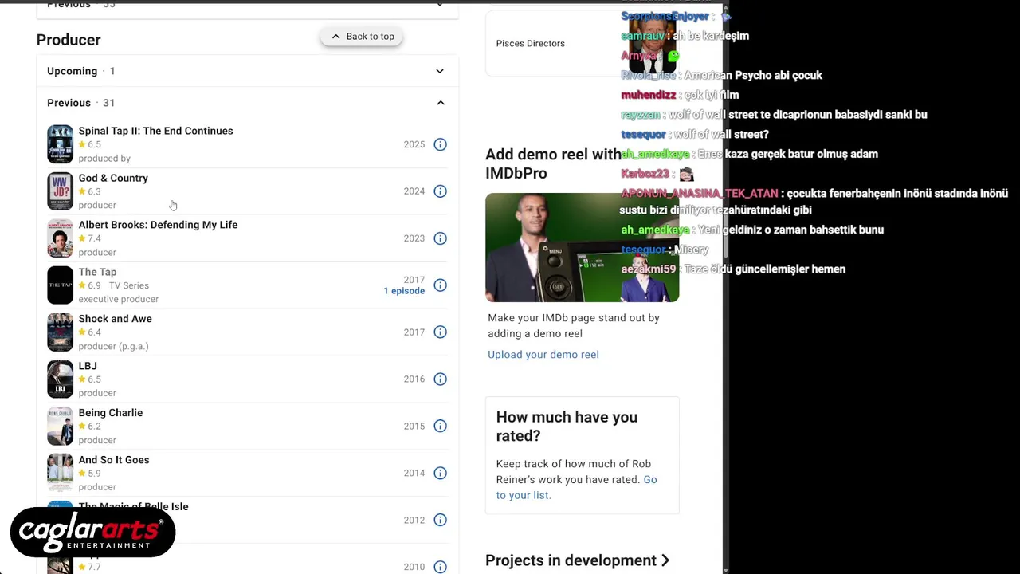Open LBJ title link
Screen dimensions: 1020x574
click(x=88, y=366)
